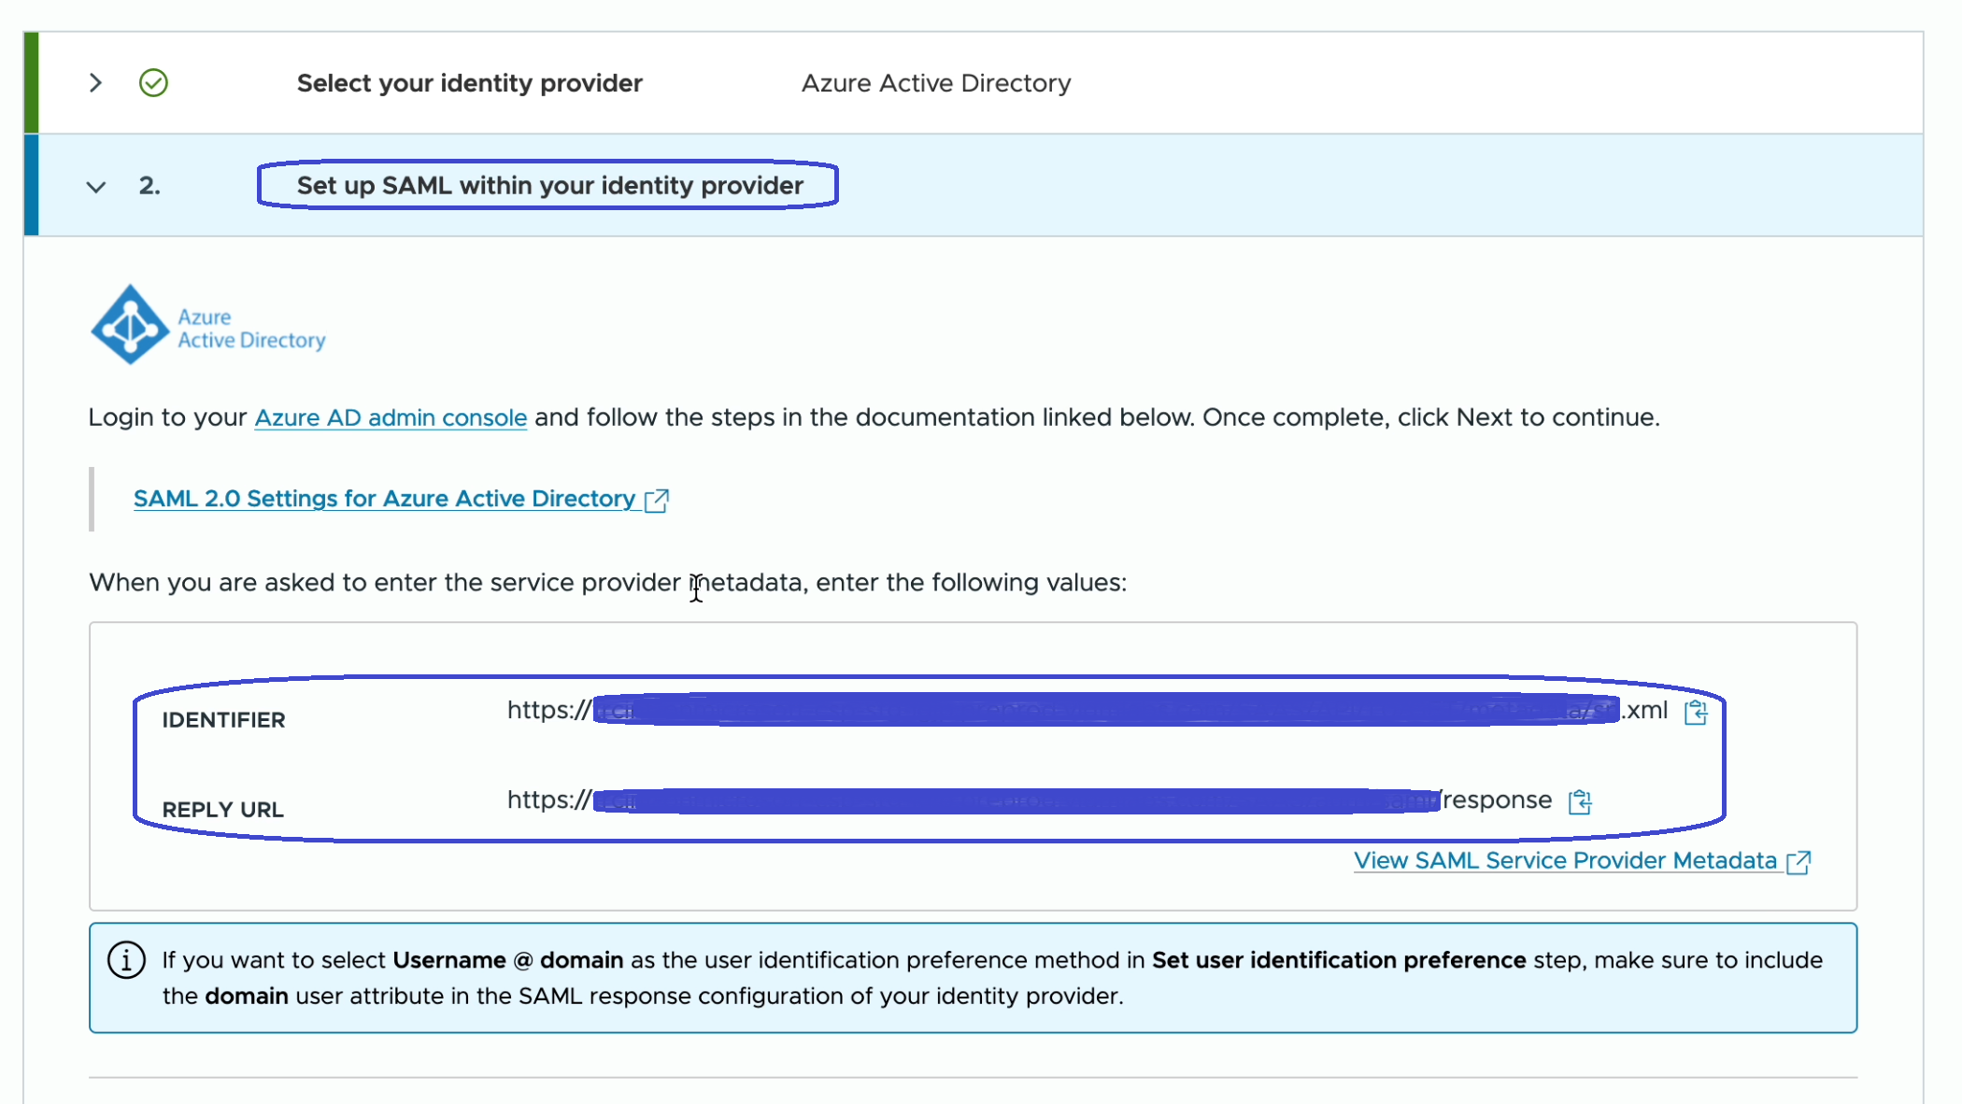Collapse step 2 Set up SAML section

coord(95,186)
